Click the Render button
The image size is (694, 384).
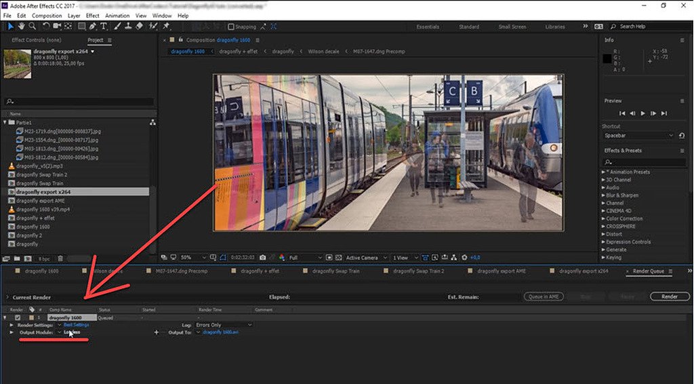[x=670, y=296]
